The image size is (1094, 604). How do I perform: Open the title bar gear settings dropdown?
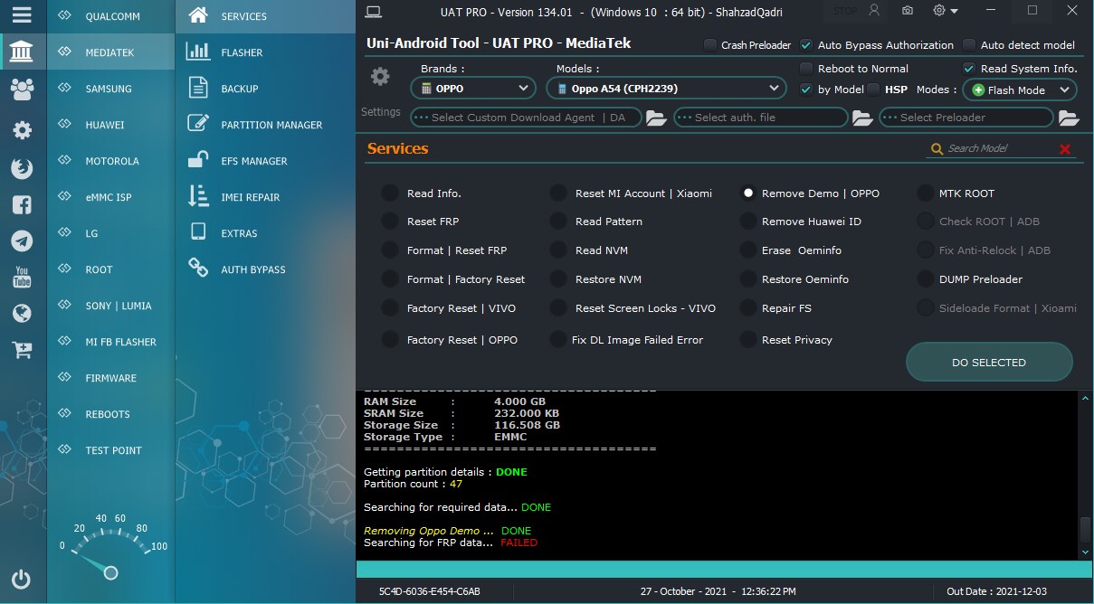[x=946, y=11]
